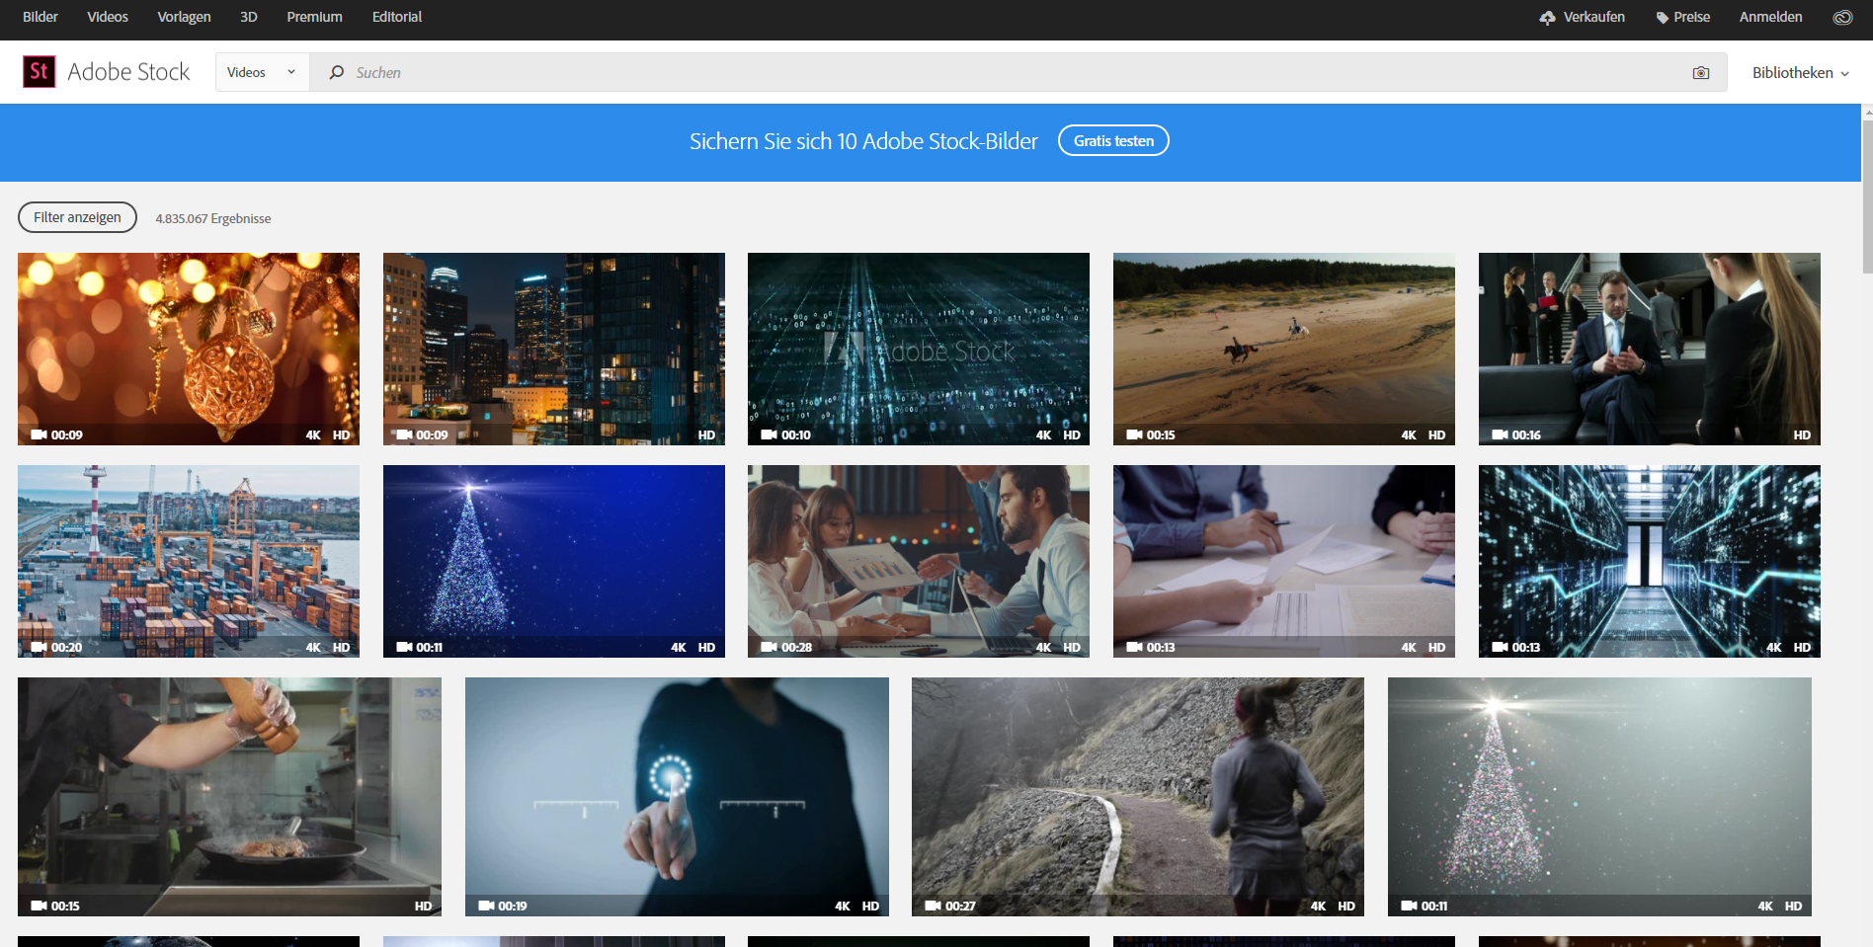
Task: Open the chef grinding pepper video thumbnail
Action: point(229,797)
